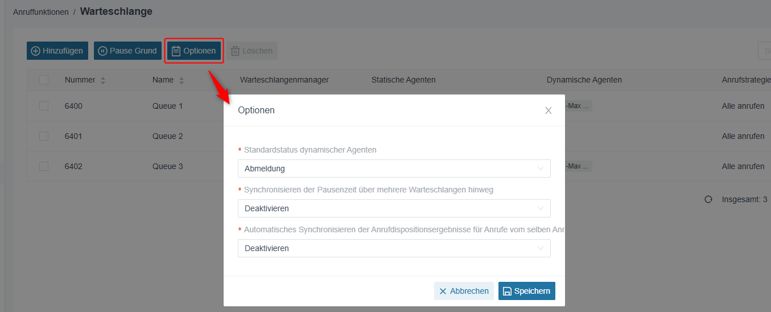Click the Queue 2 name cell
This screenshot has height=312, width=771.
168,136
